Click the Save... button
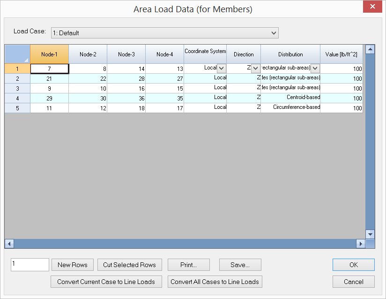 [x=240, y=265]
